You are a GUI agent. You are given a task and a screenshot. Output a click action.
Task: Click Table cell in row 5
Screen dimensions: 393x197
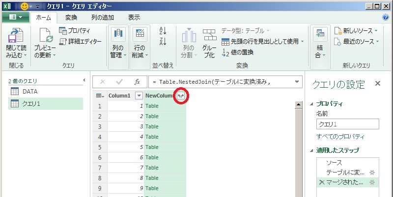pos(165,147)
